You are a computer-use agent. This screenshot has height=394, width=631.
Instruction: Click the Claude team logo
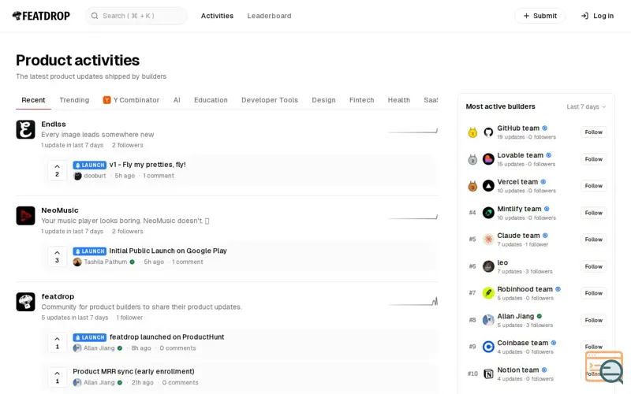click(488, 240)
